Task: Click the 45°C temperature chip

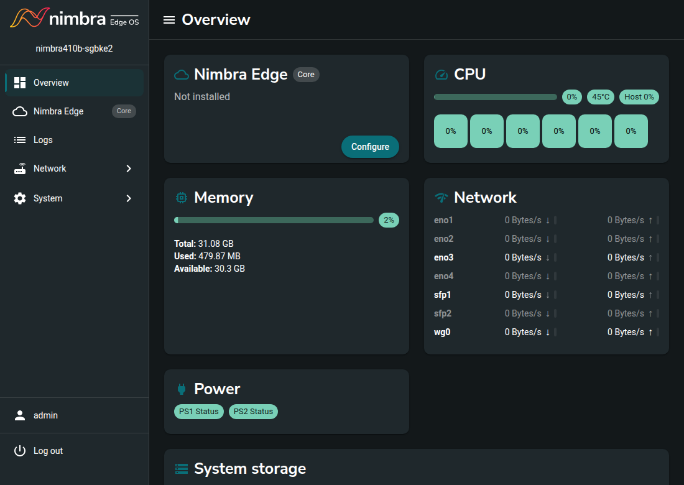Action: (x=601, y=97)
